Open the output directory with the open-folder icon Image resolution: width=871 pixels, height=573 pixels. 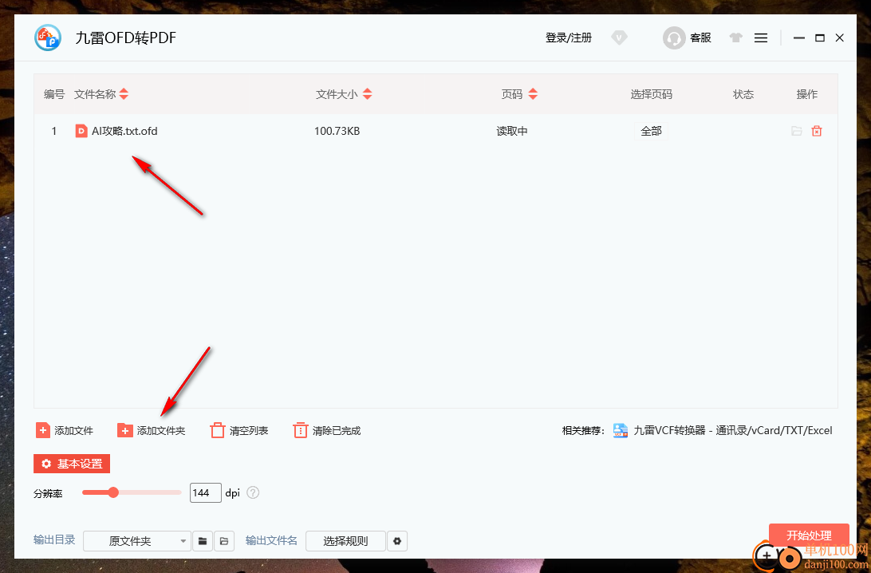224,541
